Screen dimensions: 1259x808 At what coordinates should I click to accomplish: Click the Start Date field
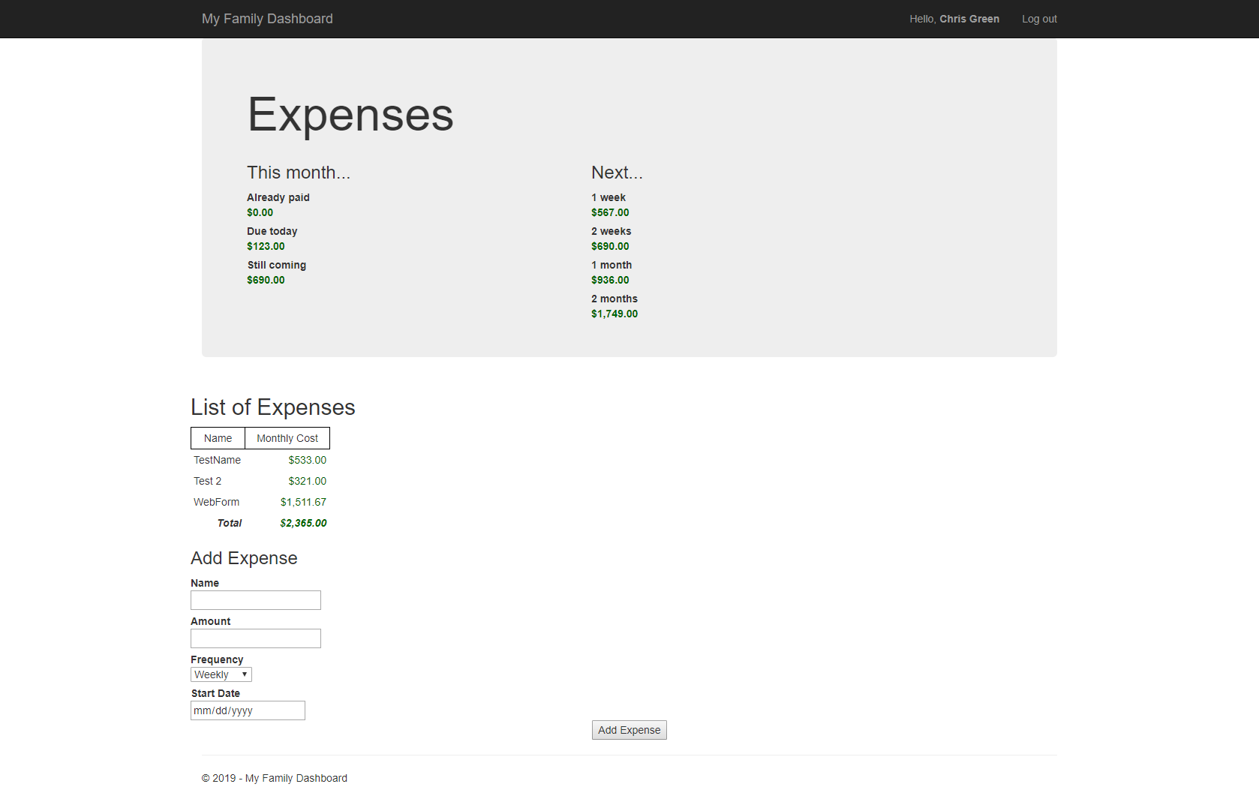[248, 710]
